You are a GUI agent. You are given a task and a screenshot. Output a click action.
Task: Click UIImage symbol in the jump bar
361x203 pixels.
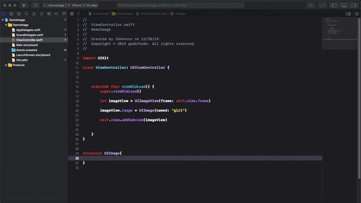(x=178, y=14)
